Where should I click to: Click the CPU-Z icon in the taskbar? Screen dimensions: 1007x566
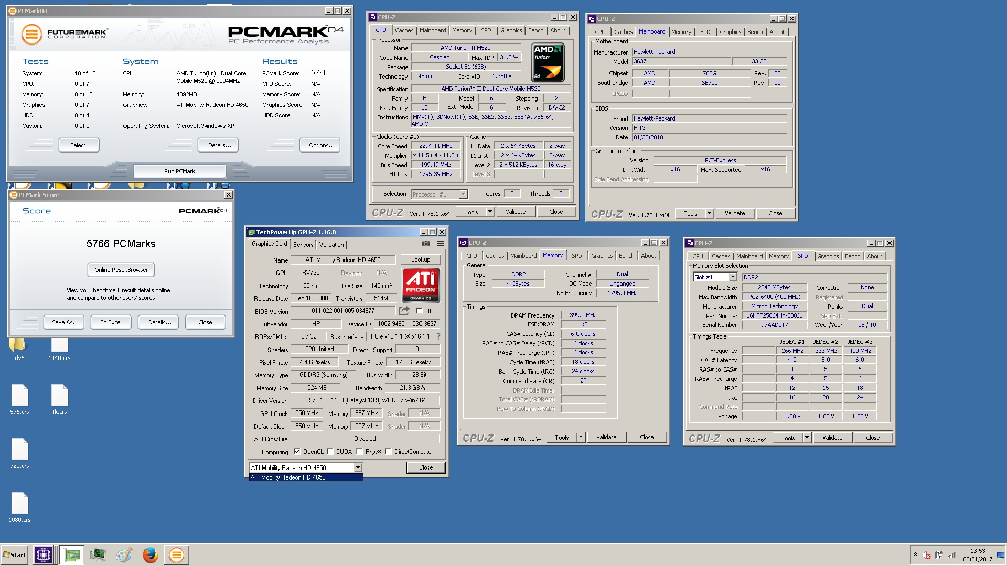click(44, 554)
